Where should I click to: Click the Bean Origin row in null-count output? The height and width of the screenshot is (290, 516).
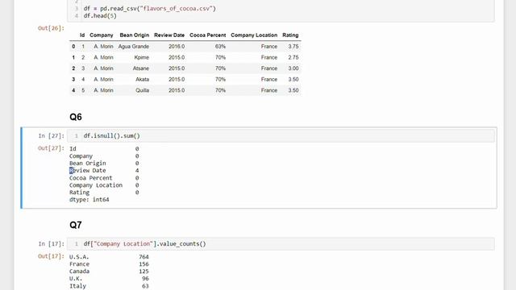pos(104,164)
